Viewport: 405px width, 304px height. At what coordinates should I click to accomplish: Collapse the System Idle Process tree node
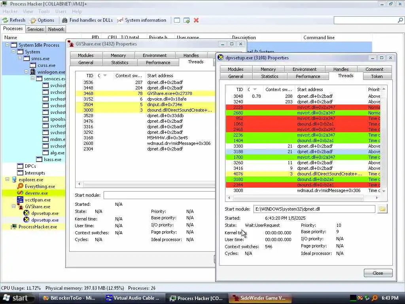tap(8, 45)
